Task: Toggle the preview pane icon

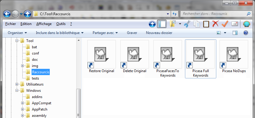Action: (x=235, y=33)
